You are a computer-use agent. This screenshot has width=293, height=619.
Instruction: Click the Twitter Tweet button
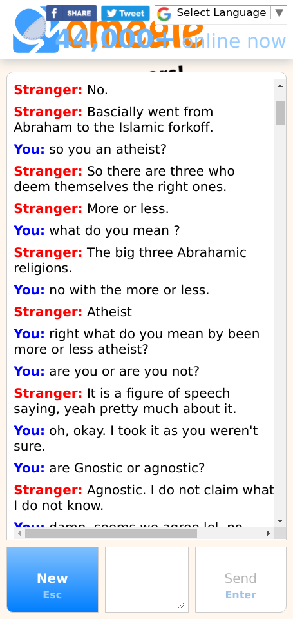click(125, 13)
